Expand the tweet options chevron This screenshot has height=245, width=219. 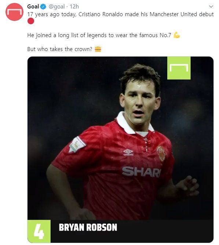[x=211, y=7]
